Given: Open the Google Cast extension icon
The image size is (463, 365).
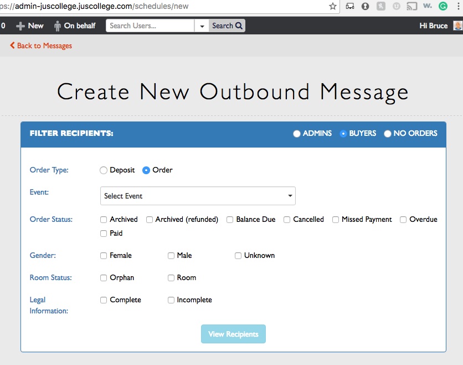Looking at the screenshot, I should tap(411, 6).
